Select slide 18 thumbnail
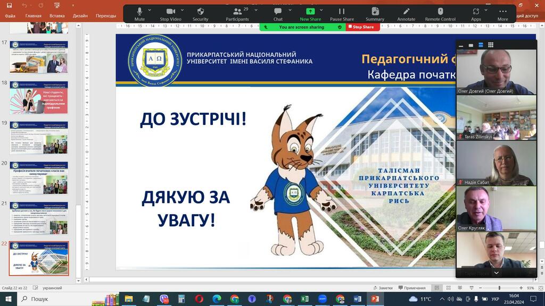This screenshot has height=306, width=545. (x=39, y=97)
